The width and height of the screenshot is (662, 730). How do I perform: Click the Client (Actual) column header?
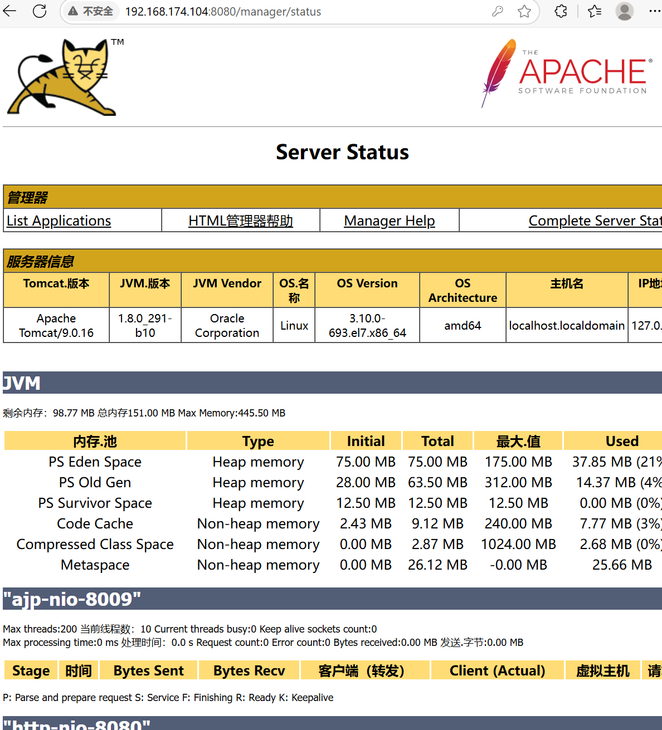click(x=497, y=670)
